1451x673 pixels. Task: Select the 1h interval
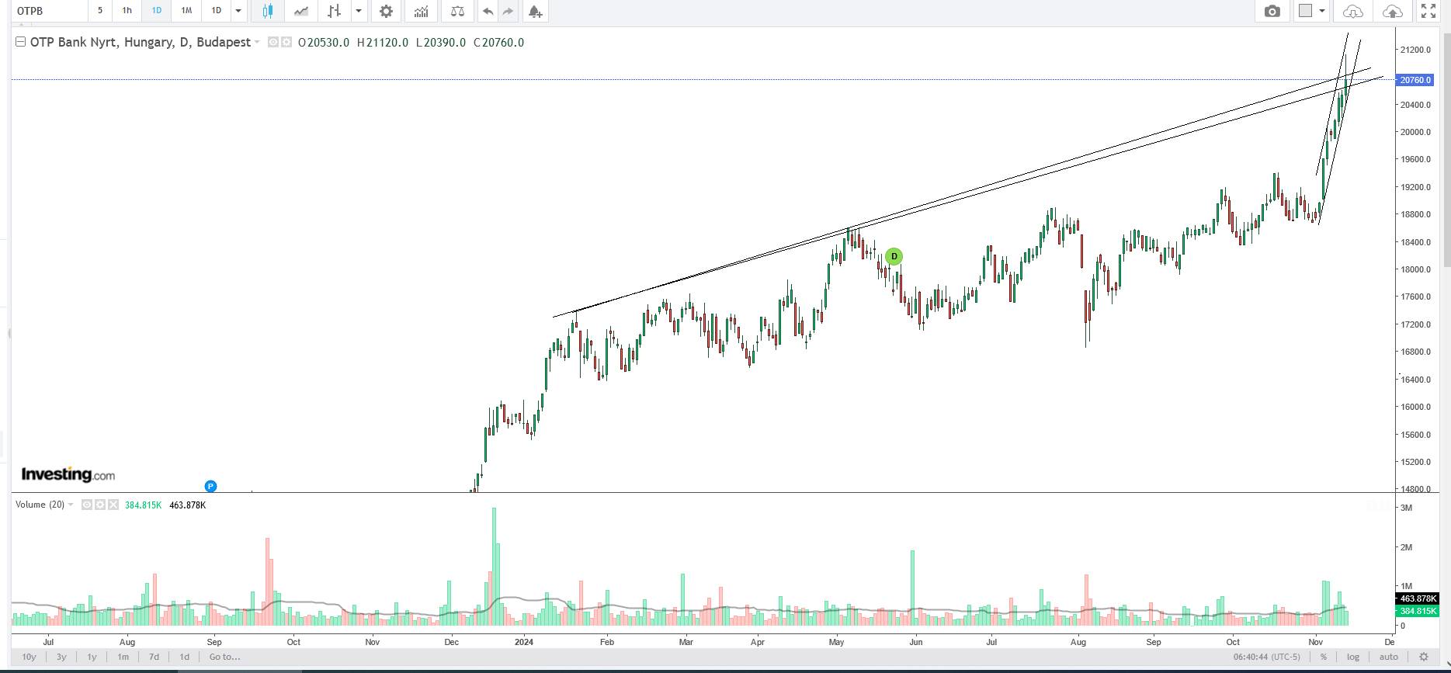point(127,11)
